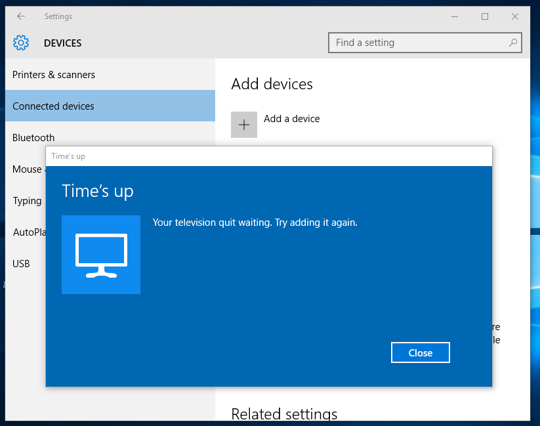Click the Add a device label

(292, 119)
